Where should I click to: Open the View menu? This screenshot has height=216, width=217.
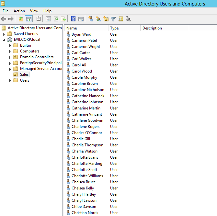pyautogui.click(x=34, y=11)
